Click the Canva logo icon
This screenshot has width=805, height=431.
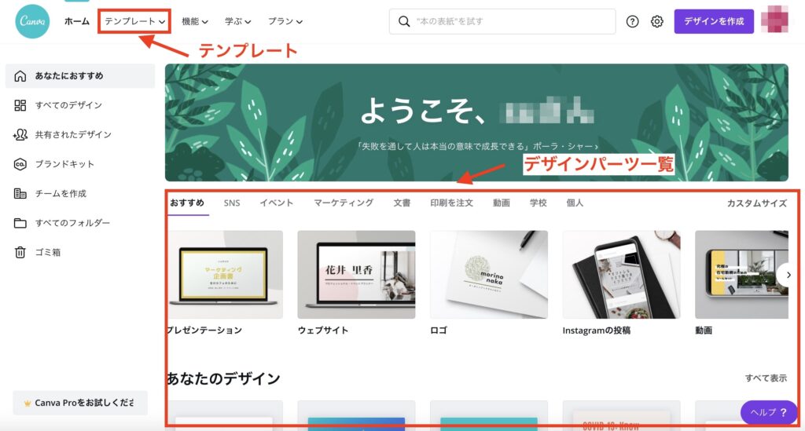32,21
